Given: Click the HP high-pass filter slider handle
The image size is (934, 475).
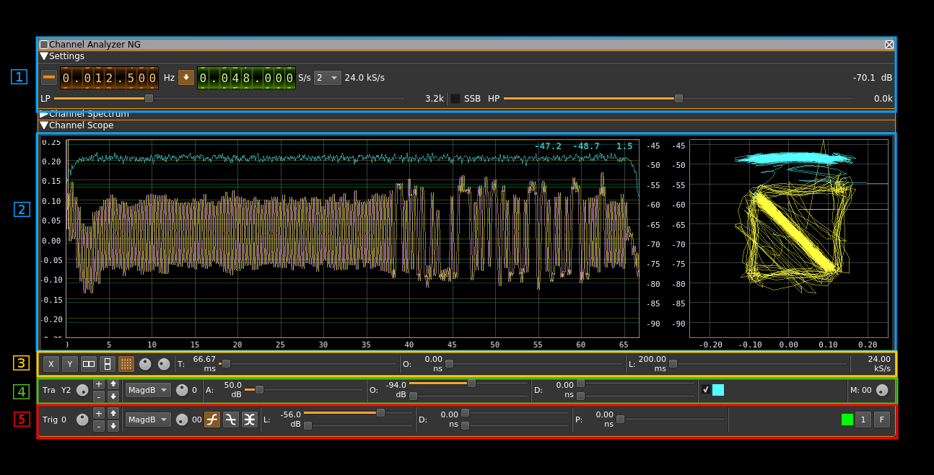Looking at the screenshot, I should (x=678, y=99).
